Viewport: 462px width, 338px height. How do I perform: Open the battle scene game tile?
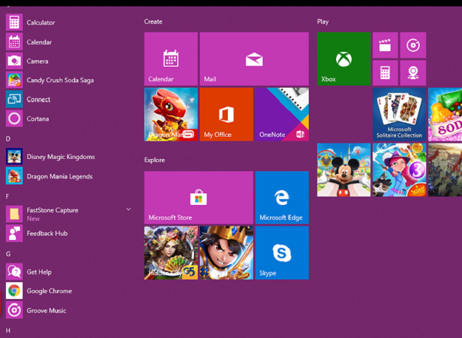coord(445,170)
